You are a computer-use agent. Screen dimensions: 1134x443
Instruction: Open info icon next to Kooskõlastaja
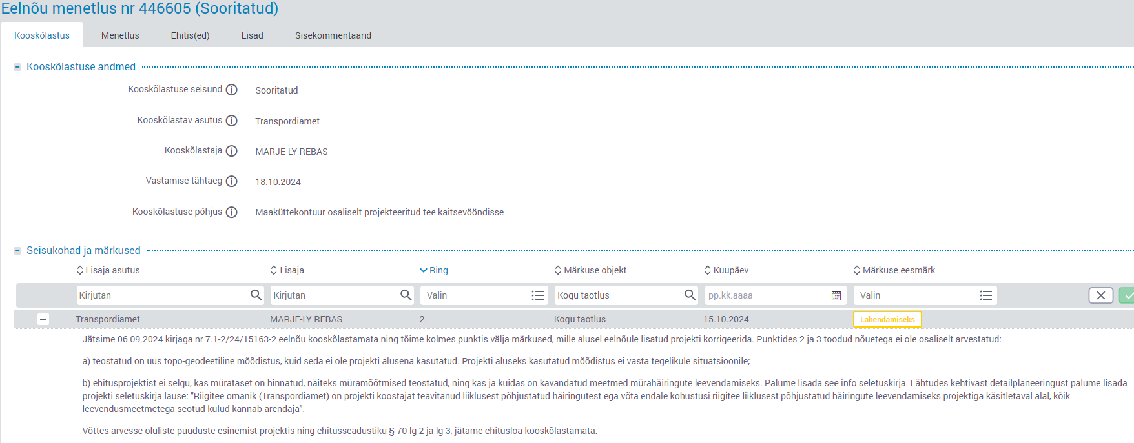pyautogui.click(x=231, y=151)
